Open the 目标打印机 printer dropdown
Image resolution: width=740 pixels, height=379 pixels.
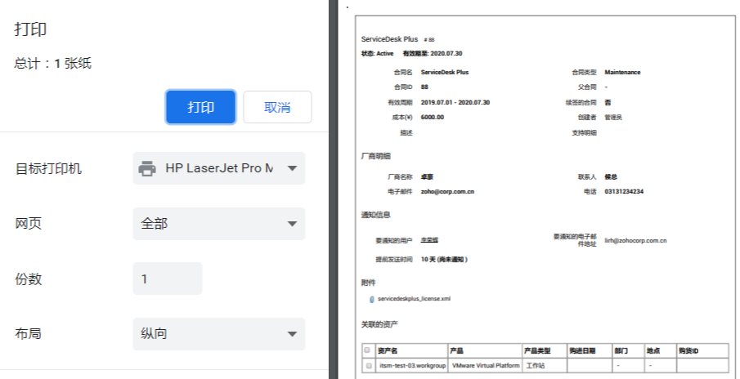click(x=219, y=168)
